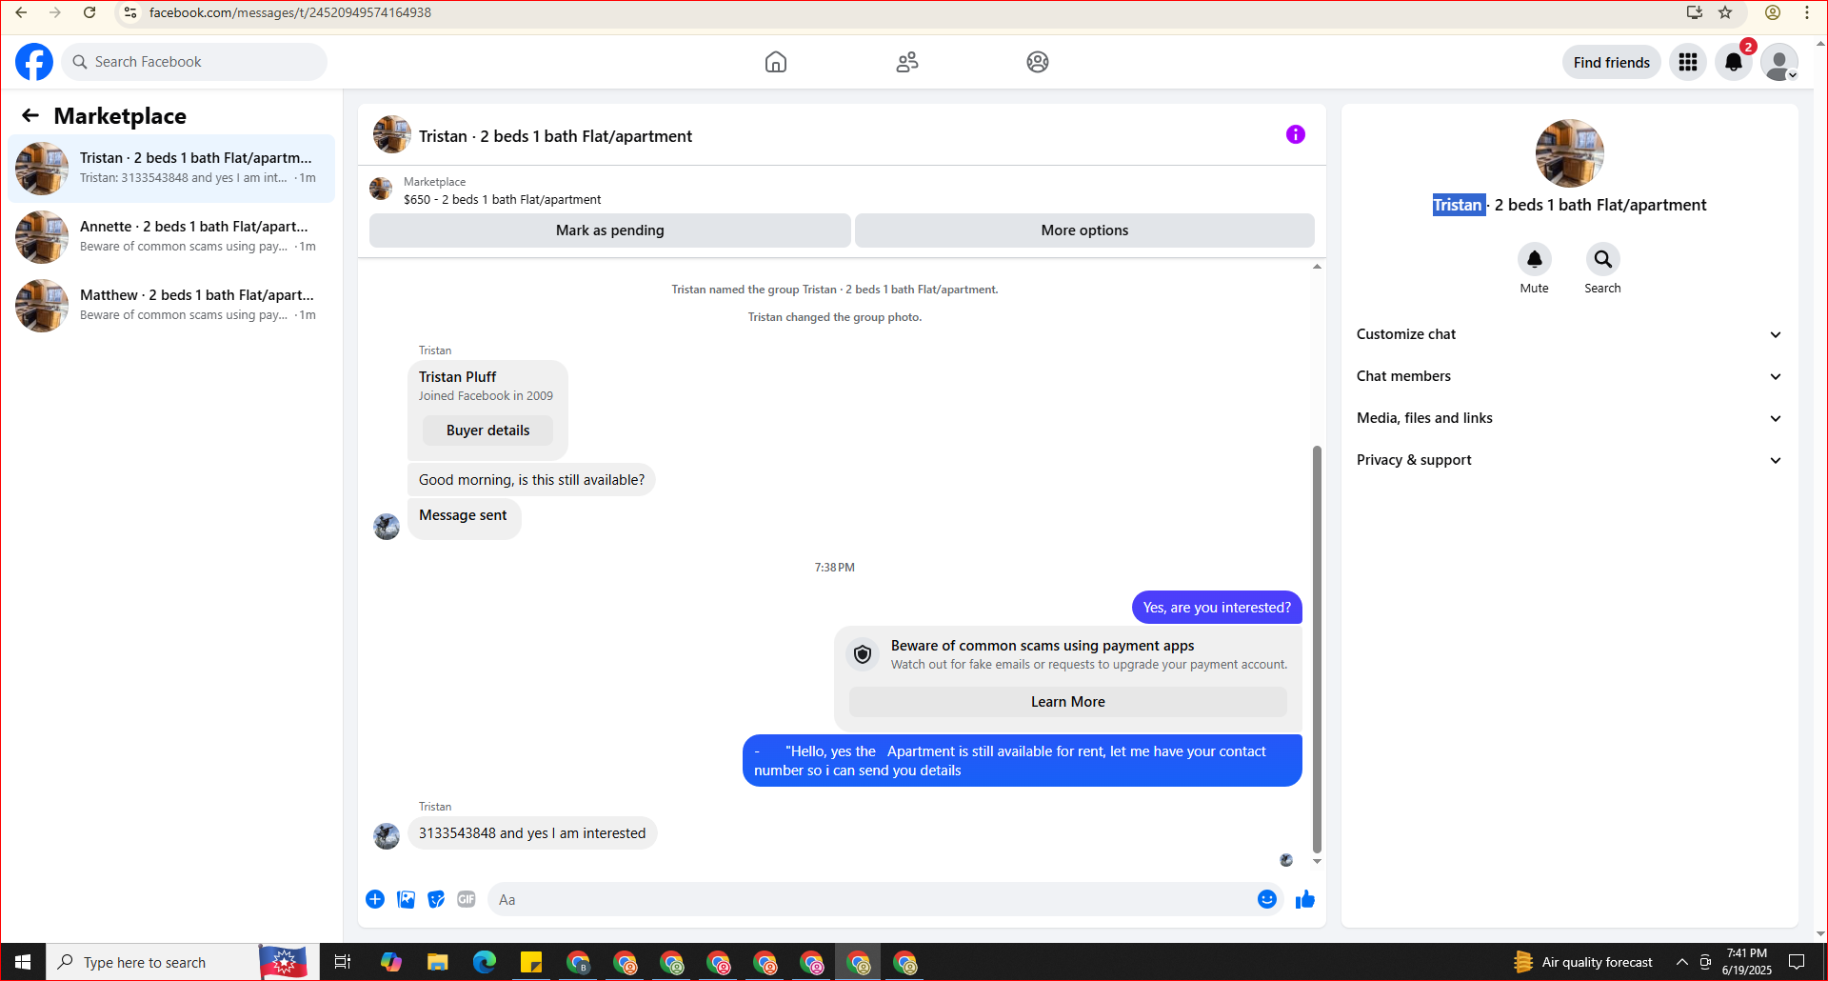Viewport: 1828px width, 981px height.
Task: Search in conversation with the magnifier icon
Action: [1603, 259]
